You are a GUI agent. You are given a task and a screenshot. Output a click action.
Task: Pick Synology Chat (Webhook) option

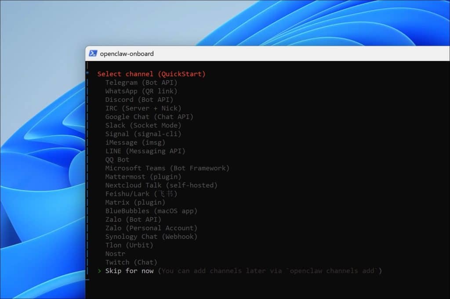click(151, 237)
